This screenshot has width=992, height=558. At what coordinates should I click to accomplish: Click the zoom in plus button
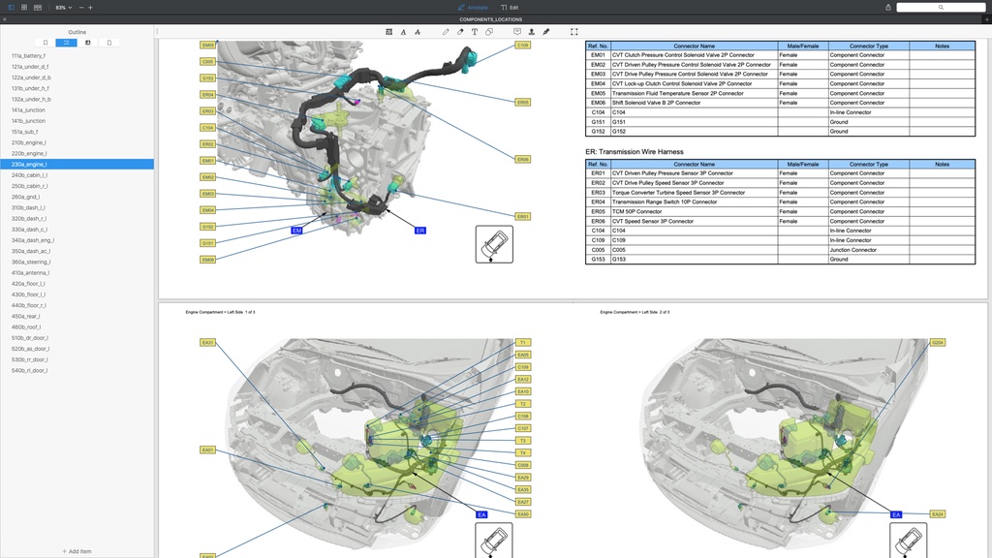coord(91,7)
